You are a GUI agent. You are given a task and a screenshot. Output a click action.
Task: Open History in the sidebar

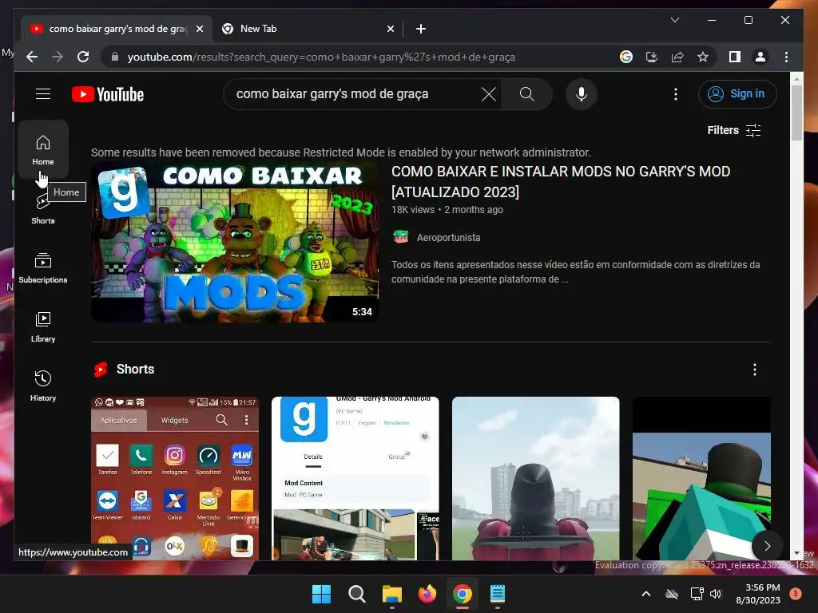(x=43, y=386)
